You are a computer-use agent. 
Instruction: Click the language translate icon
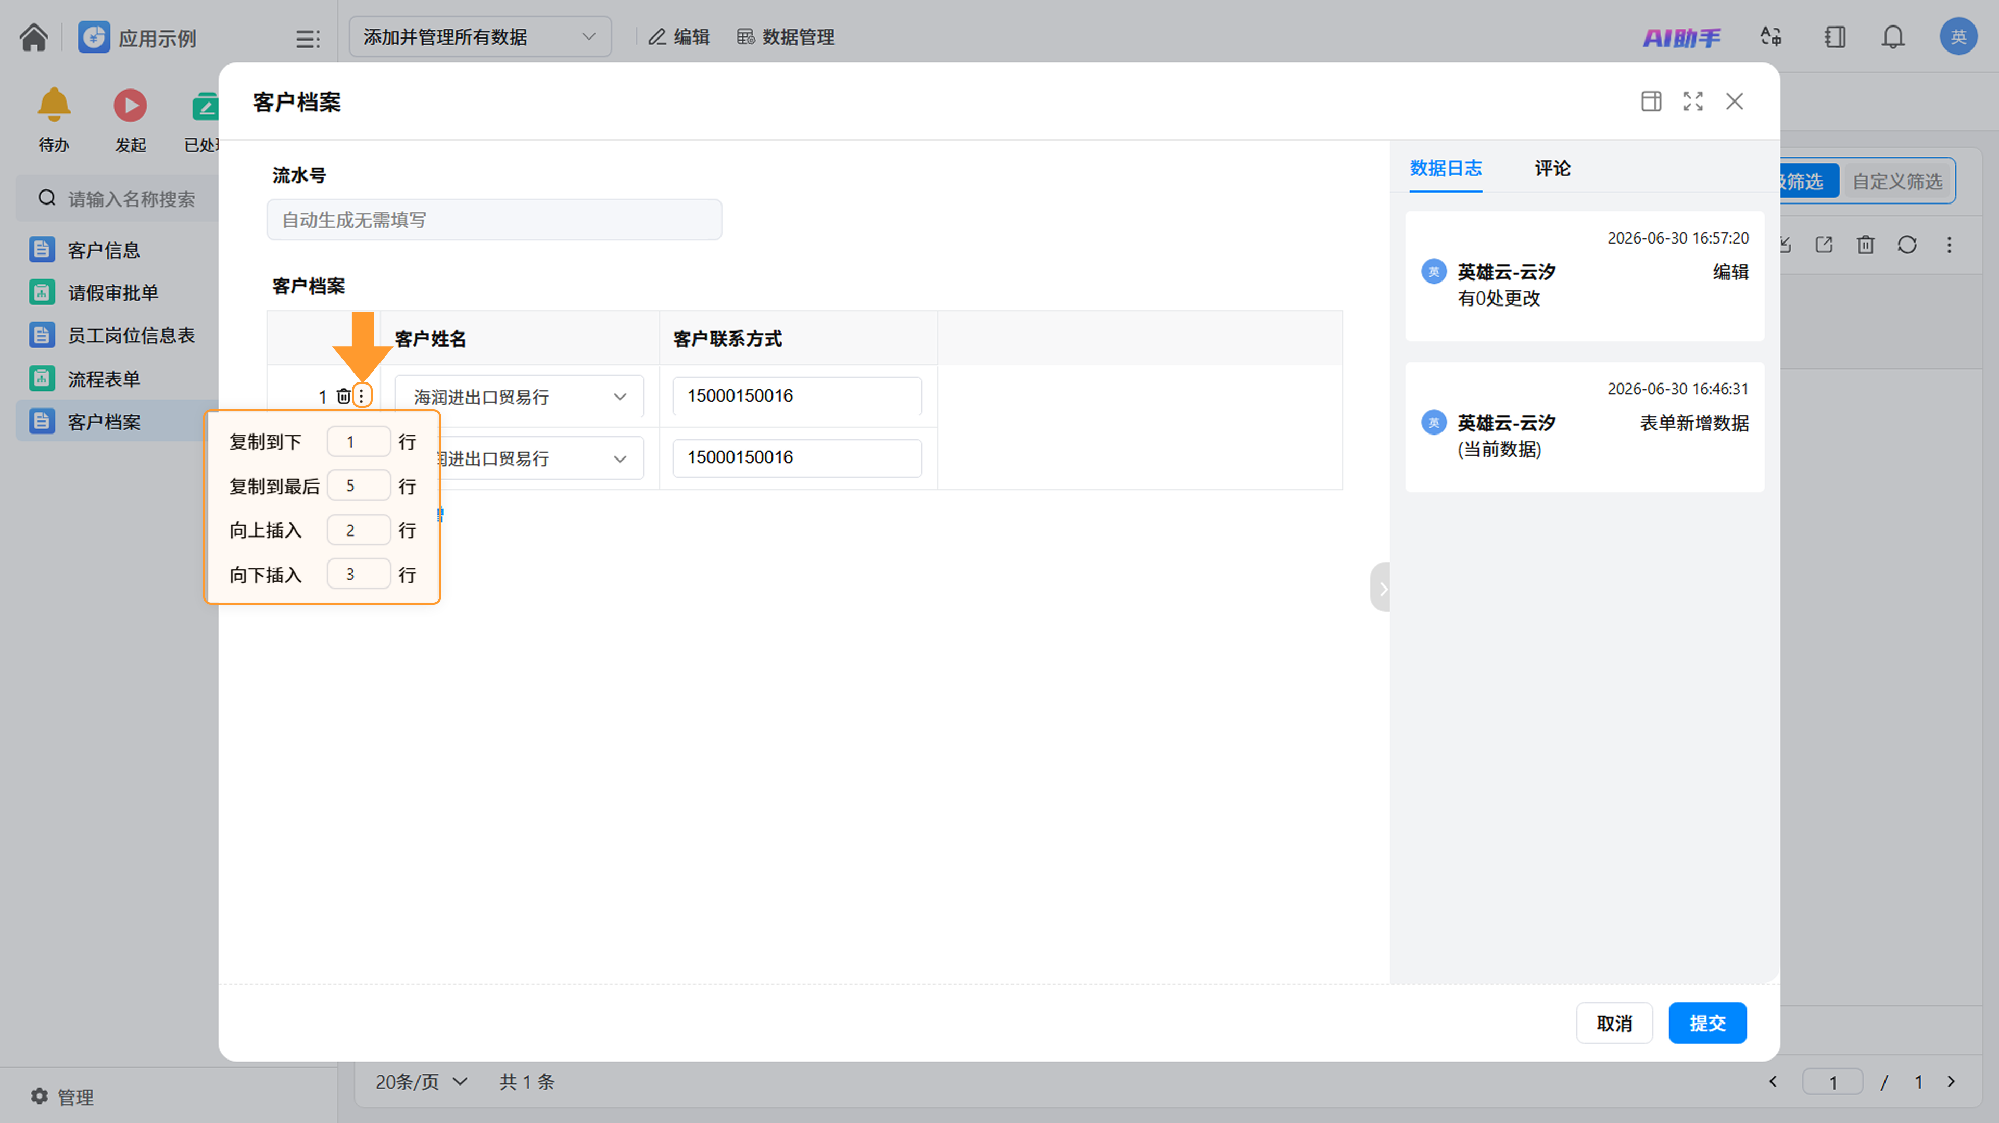(x=1770, y=36)
